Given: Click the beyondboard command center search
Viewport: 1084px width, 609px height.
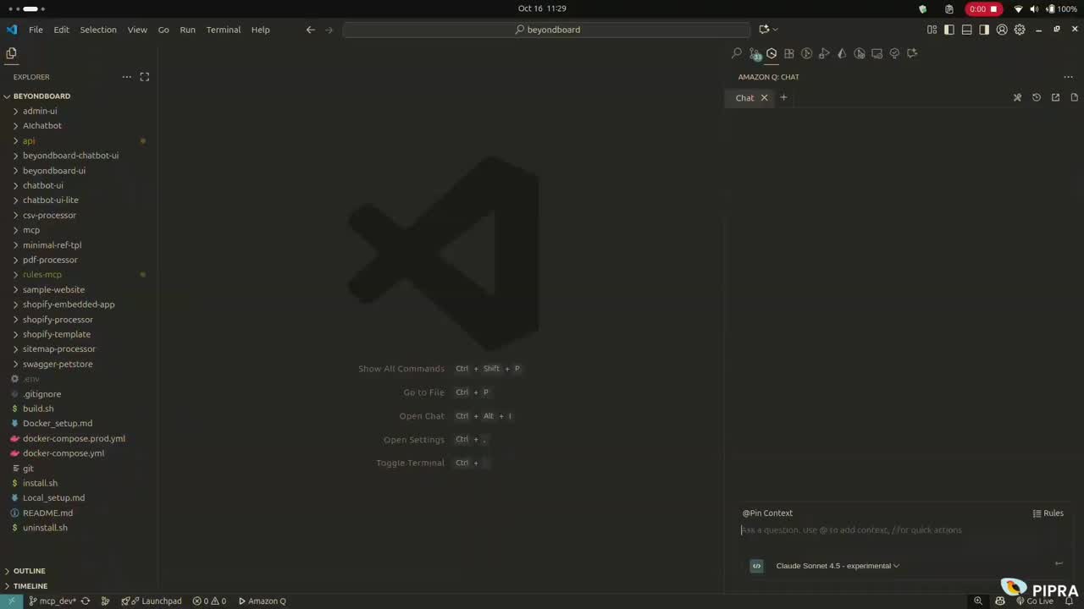Looking at the screenshot, I should [547, 30].
